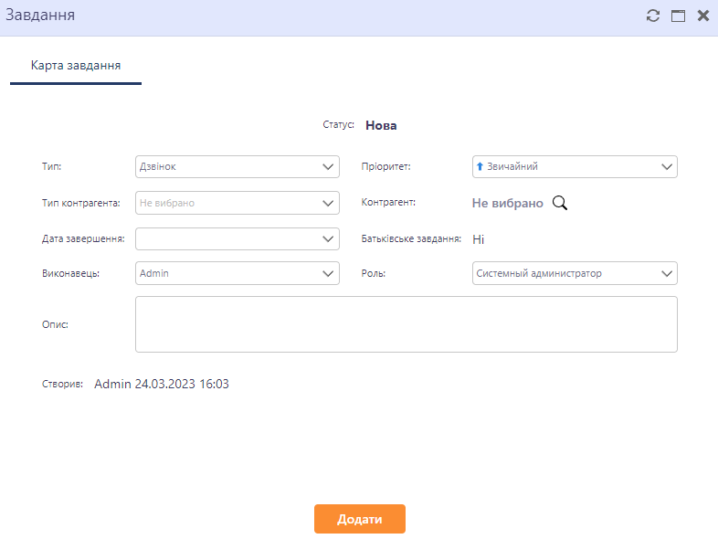Maximize the Завдання dialog window
718x539 pixels.
click(x=678, y=16)
